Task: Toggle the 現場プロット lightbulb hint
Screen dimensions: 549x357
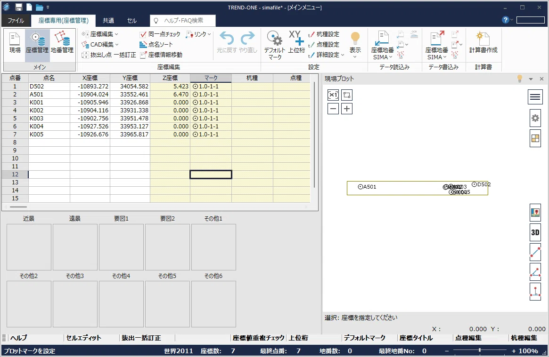Action: (520, 79)
